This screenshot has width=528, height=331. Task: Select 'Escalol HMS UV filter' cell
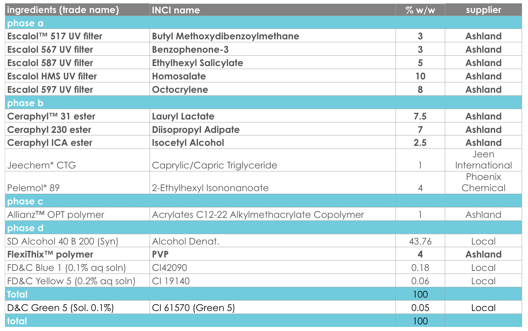click(77, 76)
